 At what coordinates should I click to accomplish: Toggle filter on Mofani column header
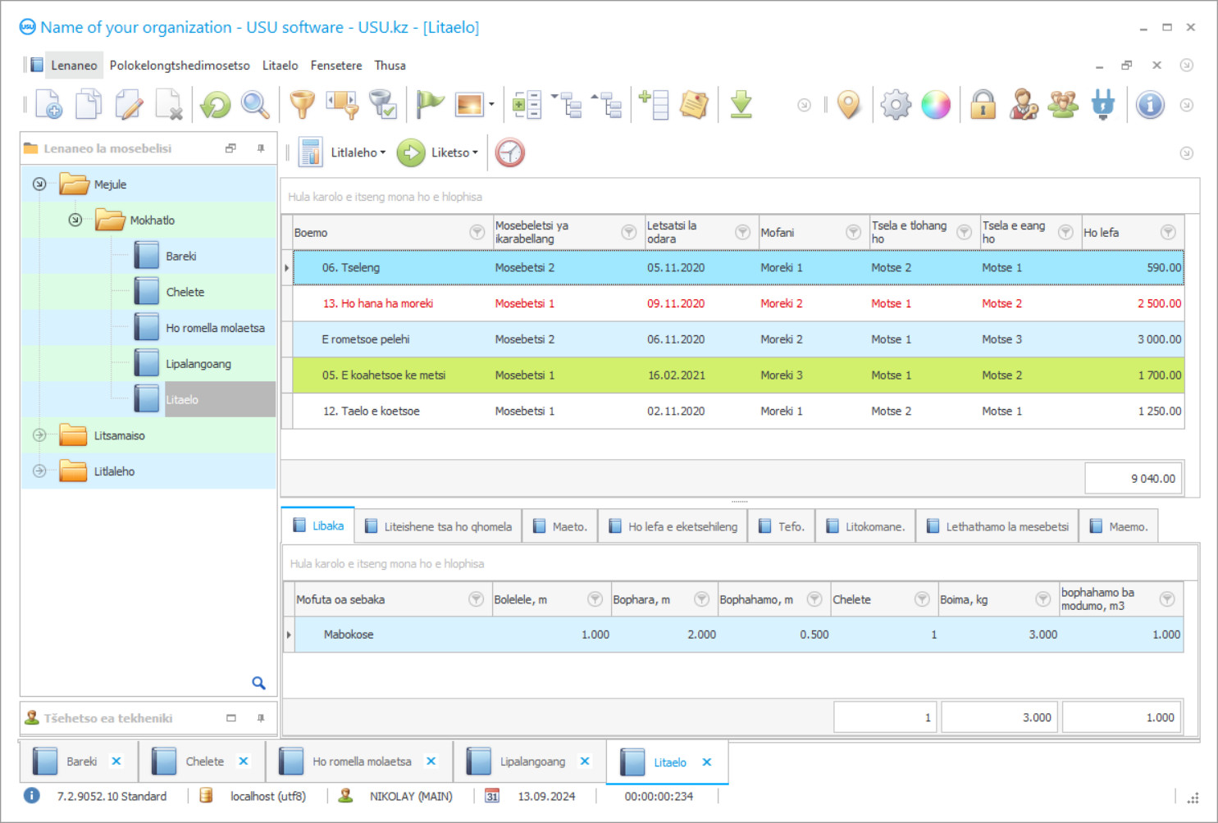(x=853, y=233)
